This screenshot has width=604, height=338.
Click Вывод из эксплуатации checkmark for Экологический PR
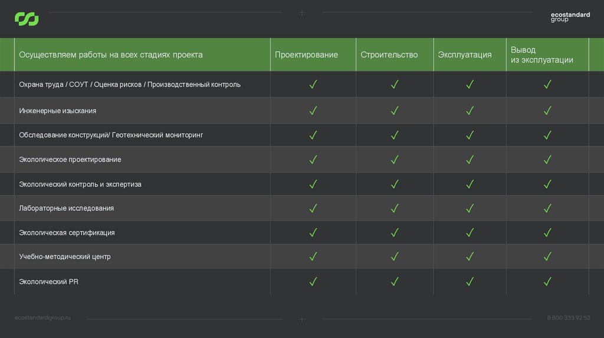[x=547, y=282]
